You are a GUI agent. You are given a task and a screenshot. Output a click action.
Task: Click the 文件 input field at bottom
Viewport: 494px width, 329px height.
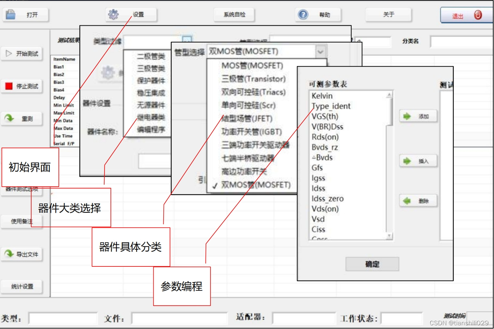click(179, 319)
